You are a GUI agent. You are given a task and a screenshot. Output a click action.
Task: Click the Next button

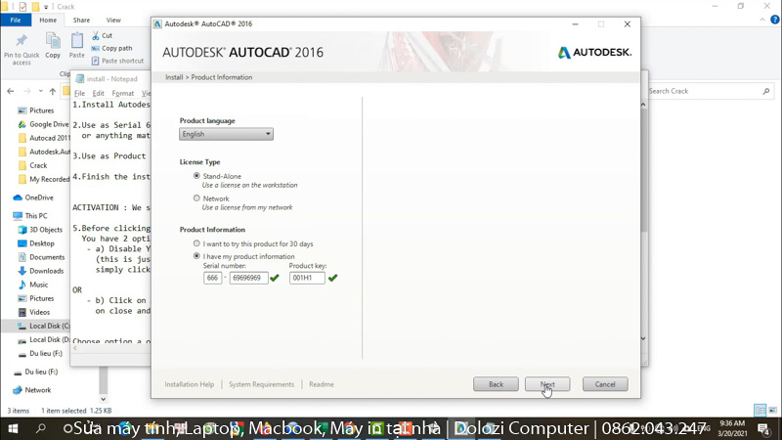pyautogui.click(x=547, y=384)
